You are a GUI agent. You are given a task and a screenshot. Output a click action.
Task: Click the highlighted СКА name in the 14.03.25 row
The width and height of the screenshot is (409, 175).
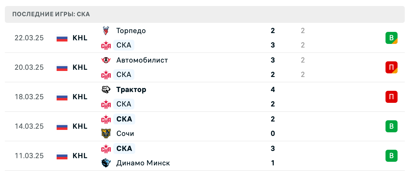click(124, 119)
